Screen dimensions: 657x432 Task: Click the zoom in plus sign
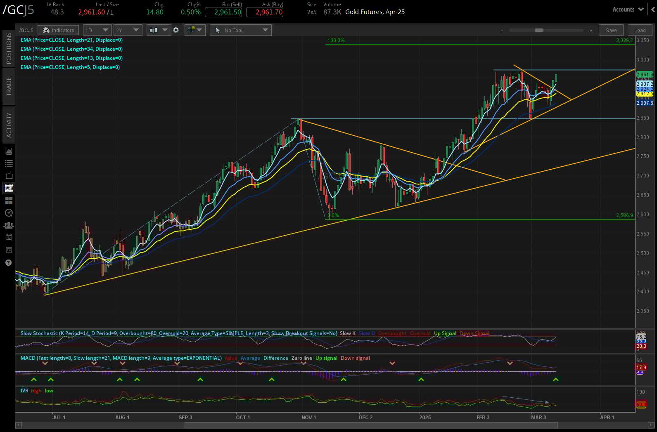click(591, 30)
